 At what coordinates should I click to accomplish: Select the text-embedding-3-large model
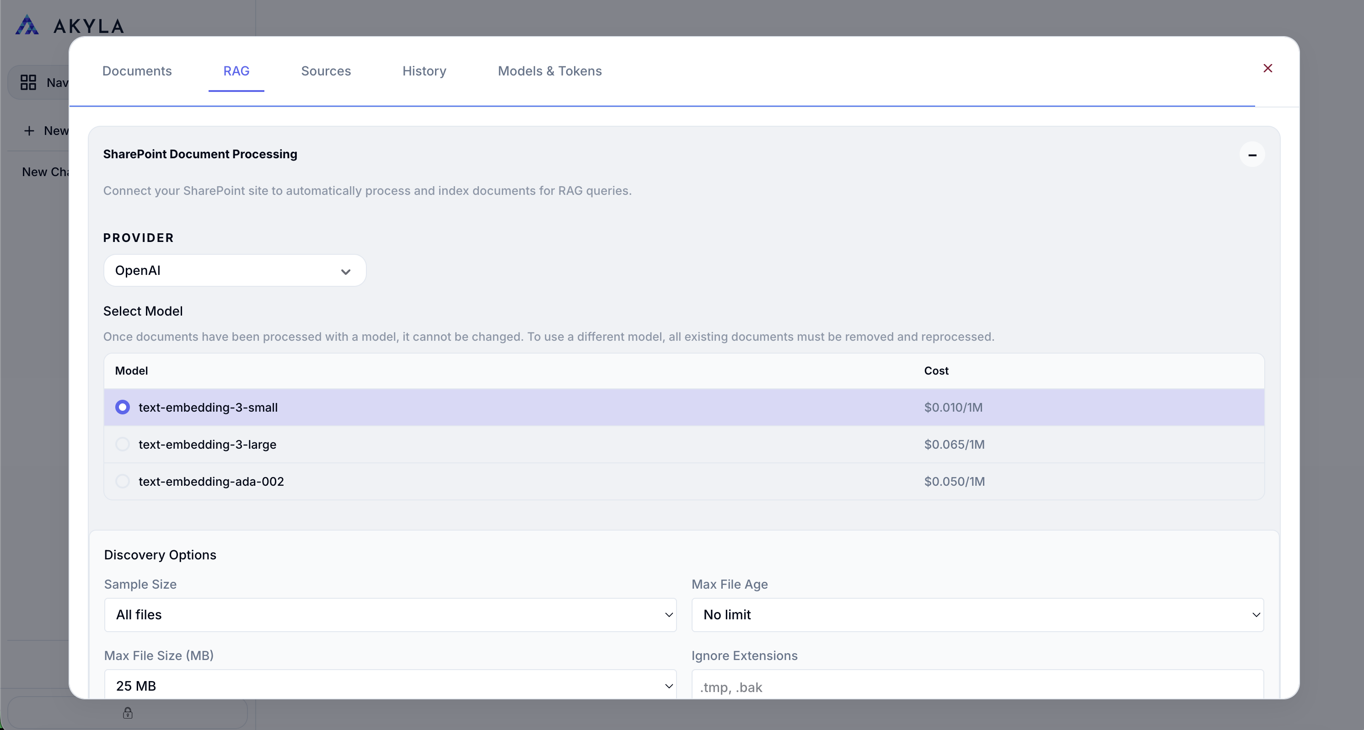[122, 444]
